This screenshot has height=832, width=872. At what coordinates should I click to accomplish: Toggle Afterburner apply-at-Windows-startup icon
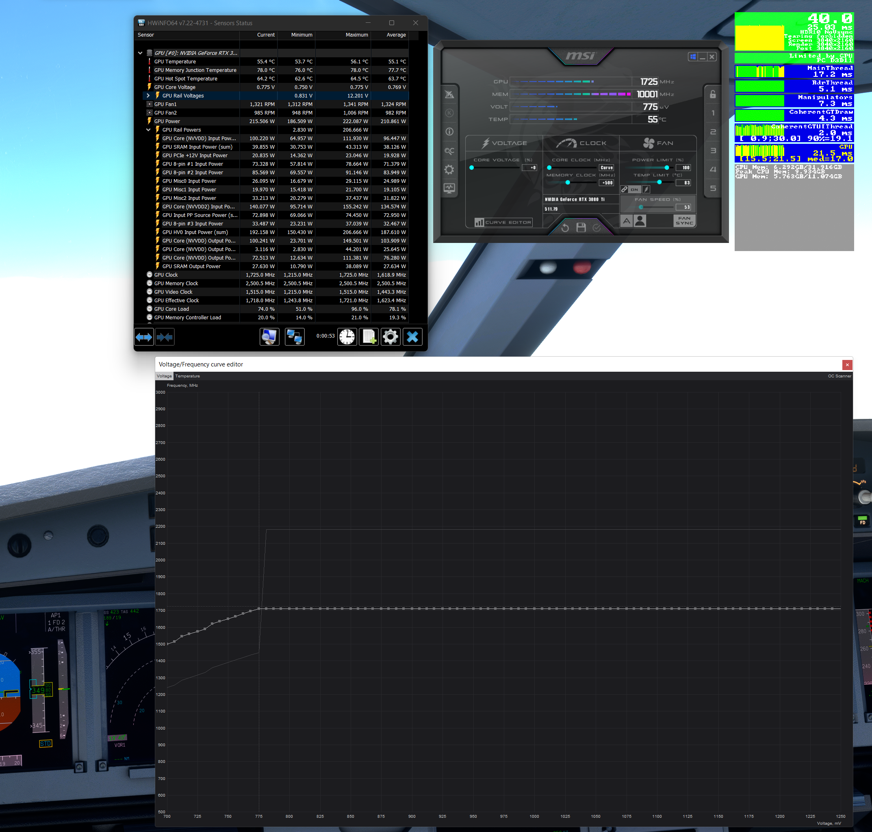[x=693, y=57]
